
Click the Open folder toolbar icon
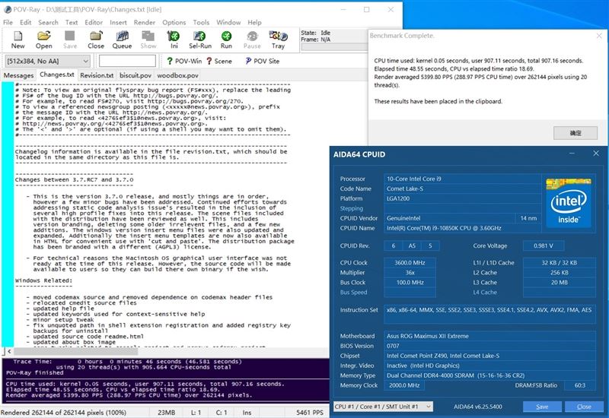(44, 40)
